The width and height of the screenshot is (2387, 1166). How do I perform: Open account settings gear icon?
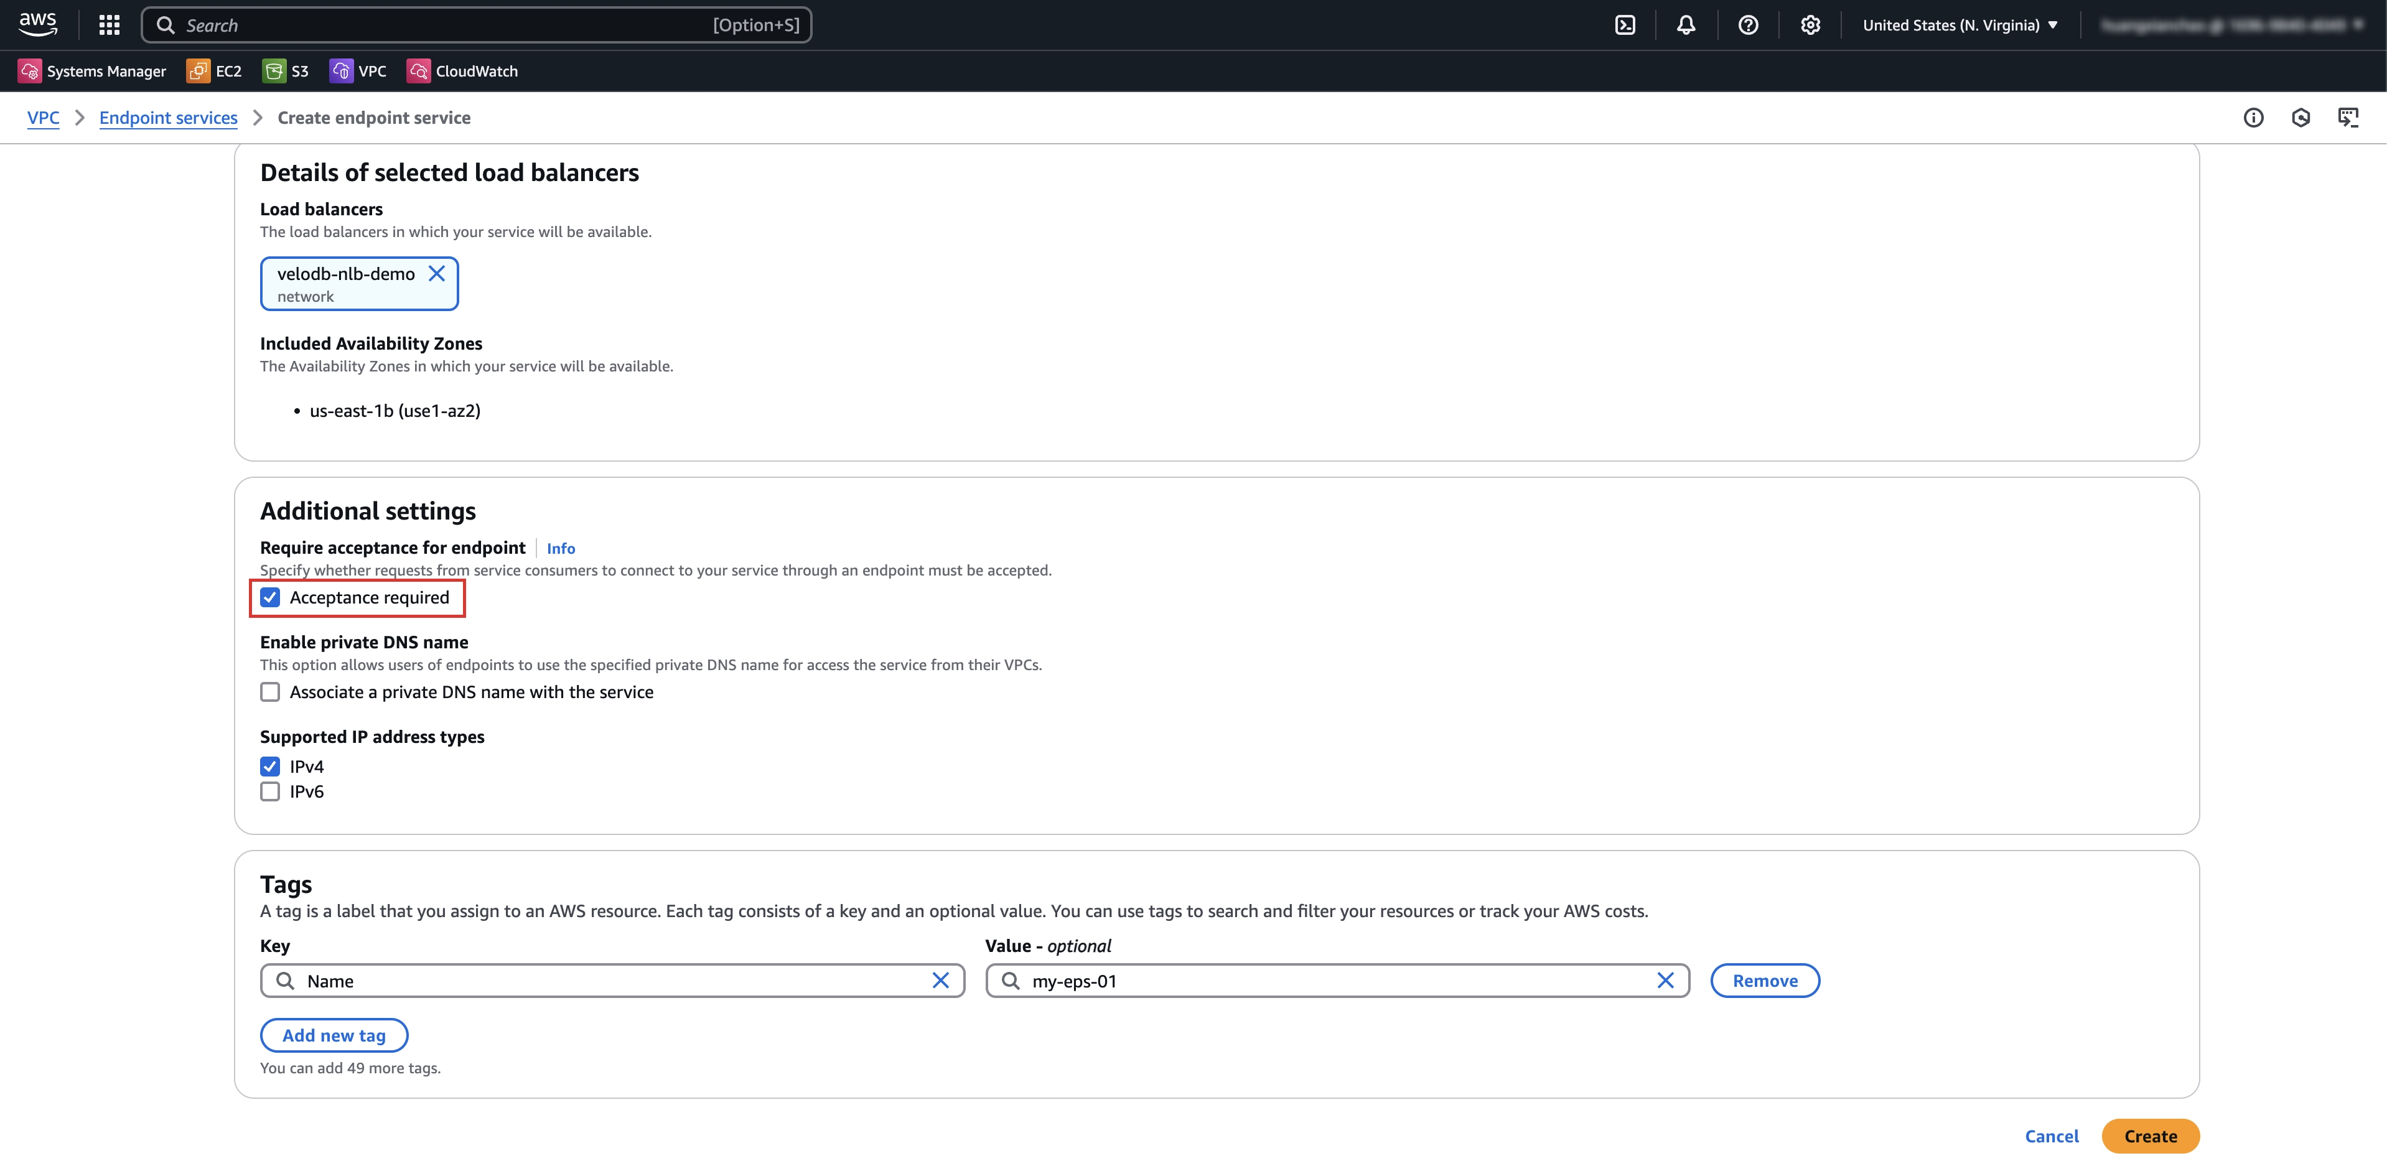[x=1810, y=25]
